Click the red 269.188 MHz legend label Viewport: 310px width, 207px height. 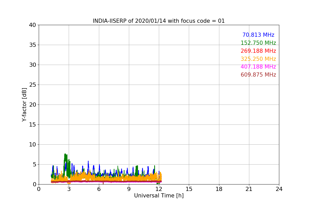click(258, 51)
